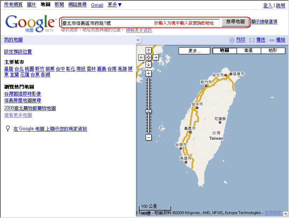The image size is (289, 218).
Task: Click 在 Google 地圖上顯示您的商家資訊 link
Action: click(50, 129)
